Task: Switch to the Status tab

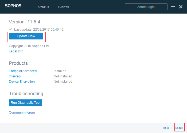Action: (x=44, y=7)
